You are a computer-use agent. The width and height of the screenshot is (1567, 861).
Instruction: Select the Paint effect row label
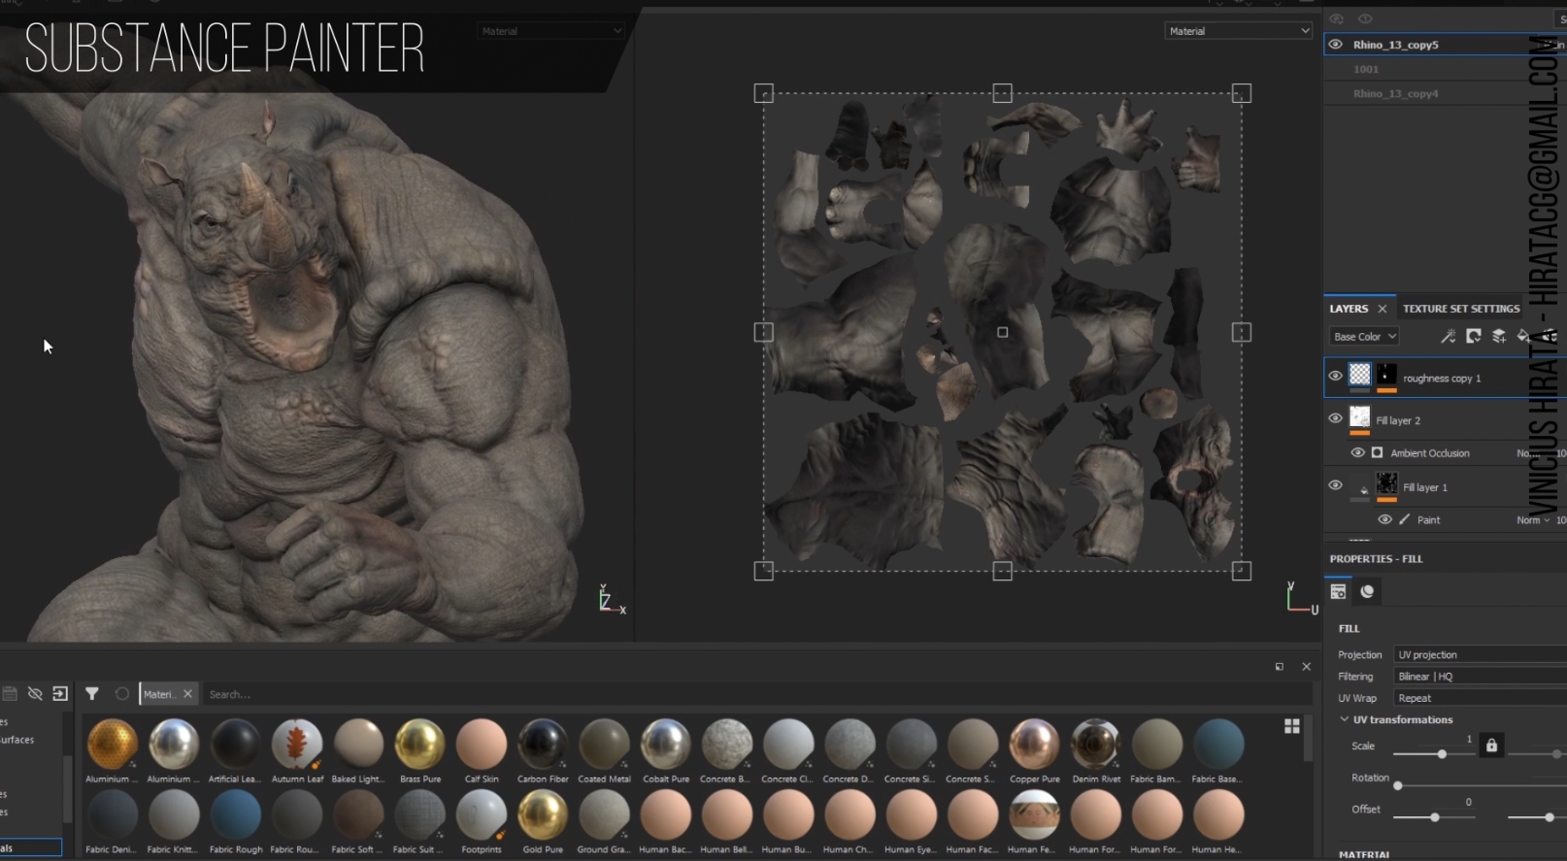pos(1428,520)
